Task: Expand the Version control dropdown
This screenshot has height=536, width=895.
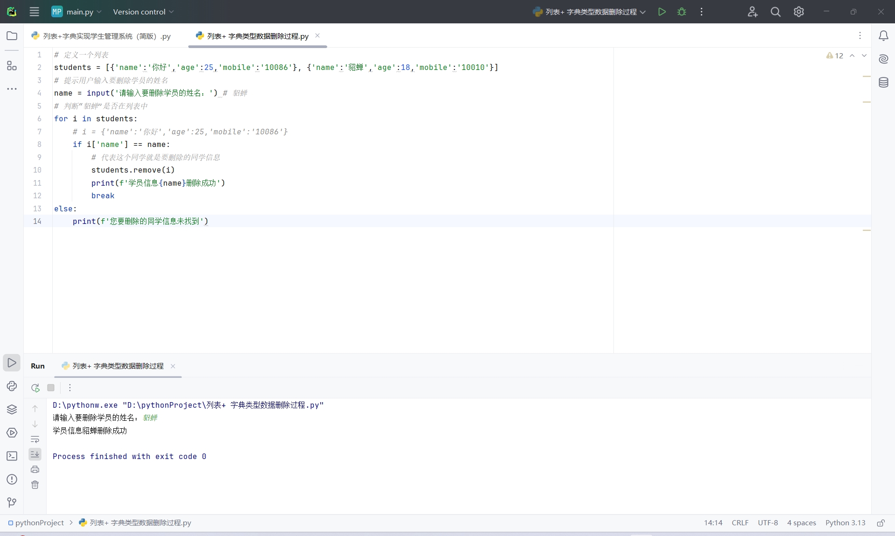Action: tap(143, 12)
